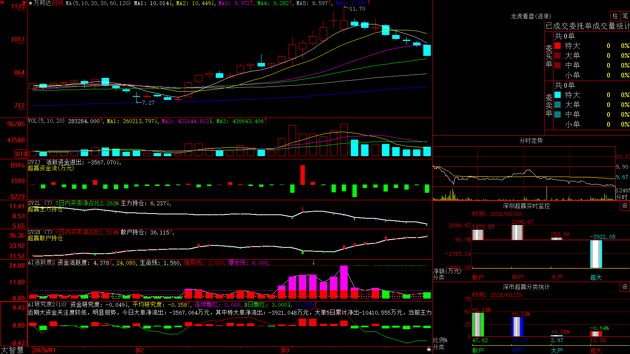Click 散户持仓: 36.115 value
The image size is (630, 354).
(x=145, y=232)
